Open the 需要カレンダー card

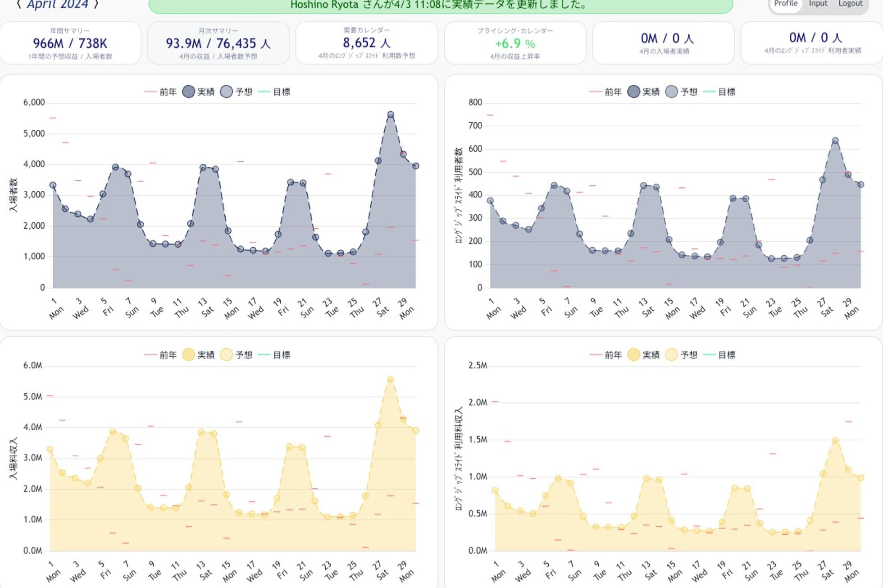(366, 43)
